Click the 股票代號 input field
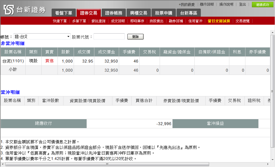Image resolution: width=275 pixels, height=167 pixels. point(109,37)
